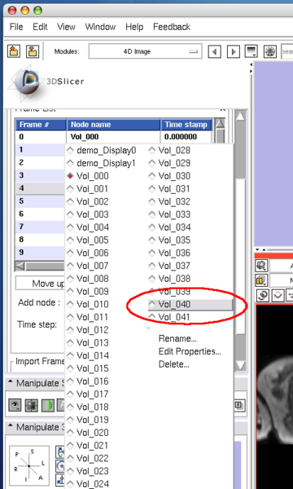This screenshot has height=489, width=293.
Task: Choose Edit Properties... in the node menu
Action: pyautogui.click(x=190, y=351)
